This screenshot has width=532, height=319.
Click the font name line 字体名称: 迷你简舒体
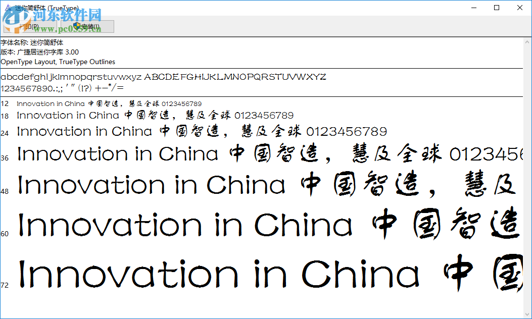pos(32,43)
